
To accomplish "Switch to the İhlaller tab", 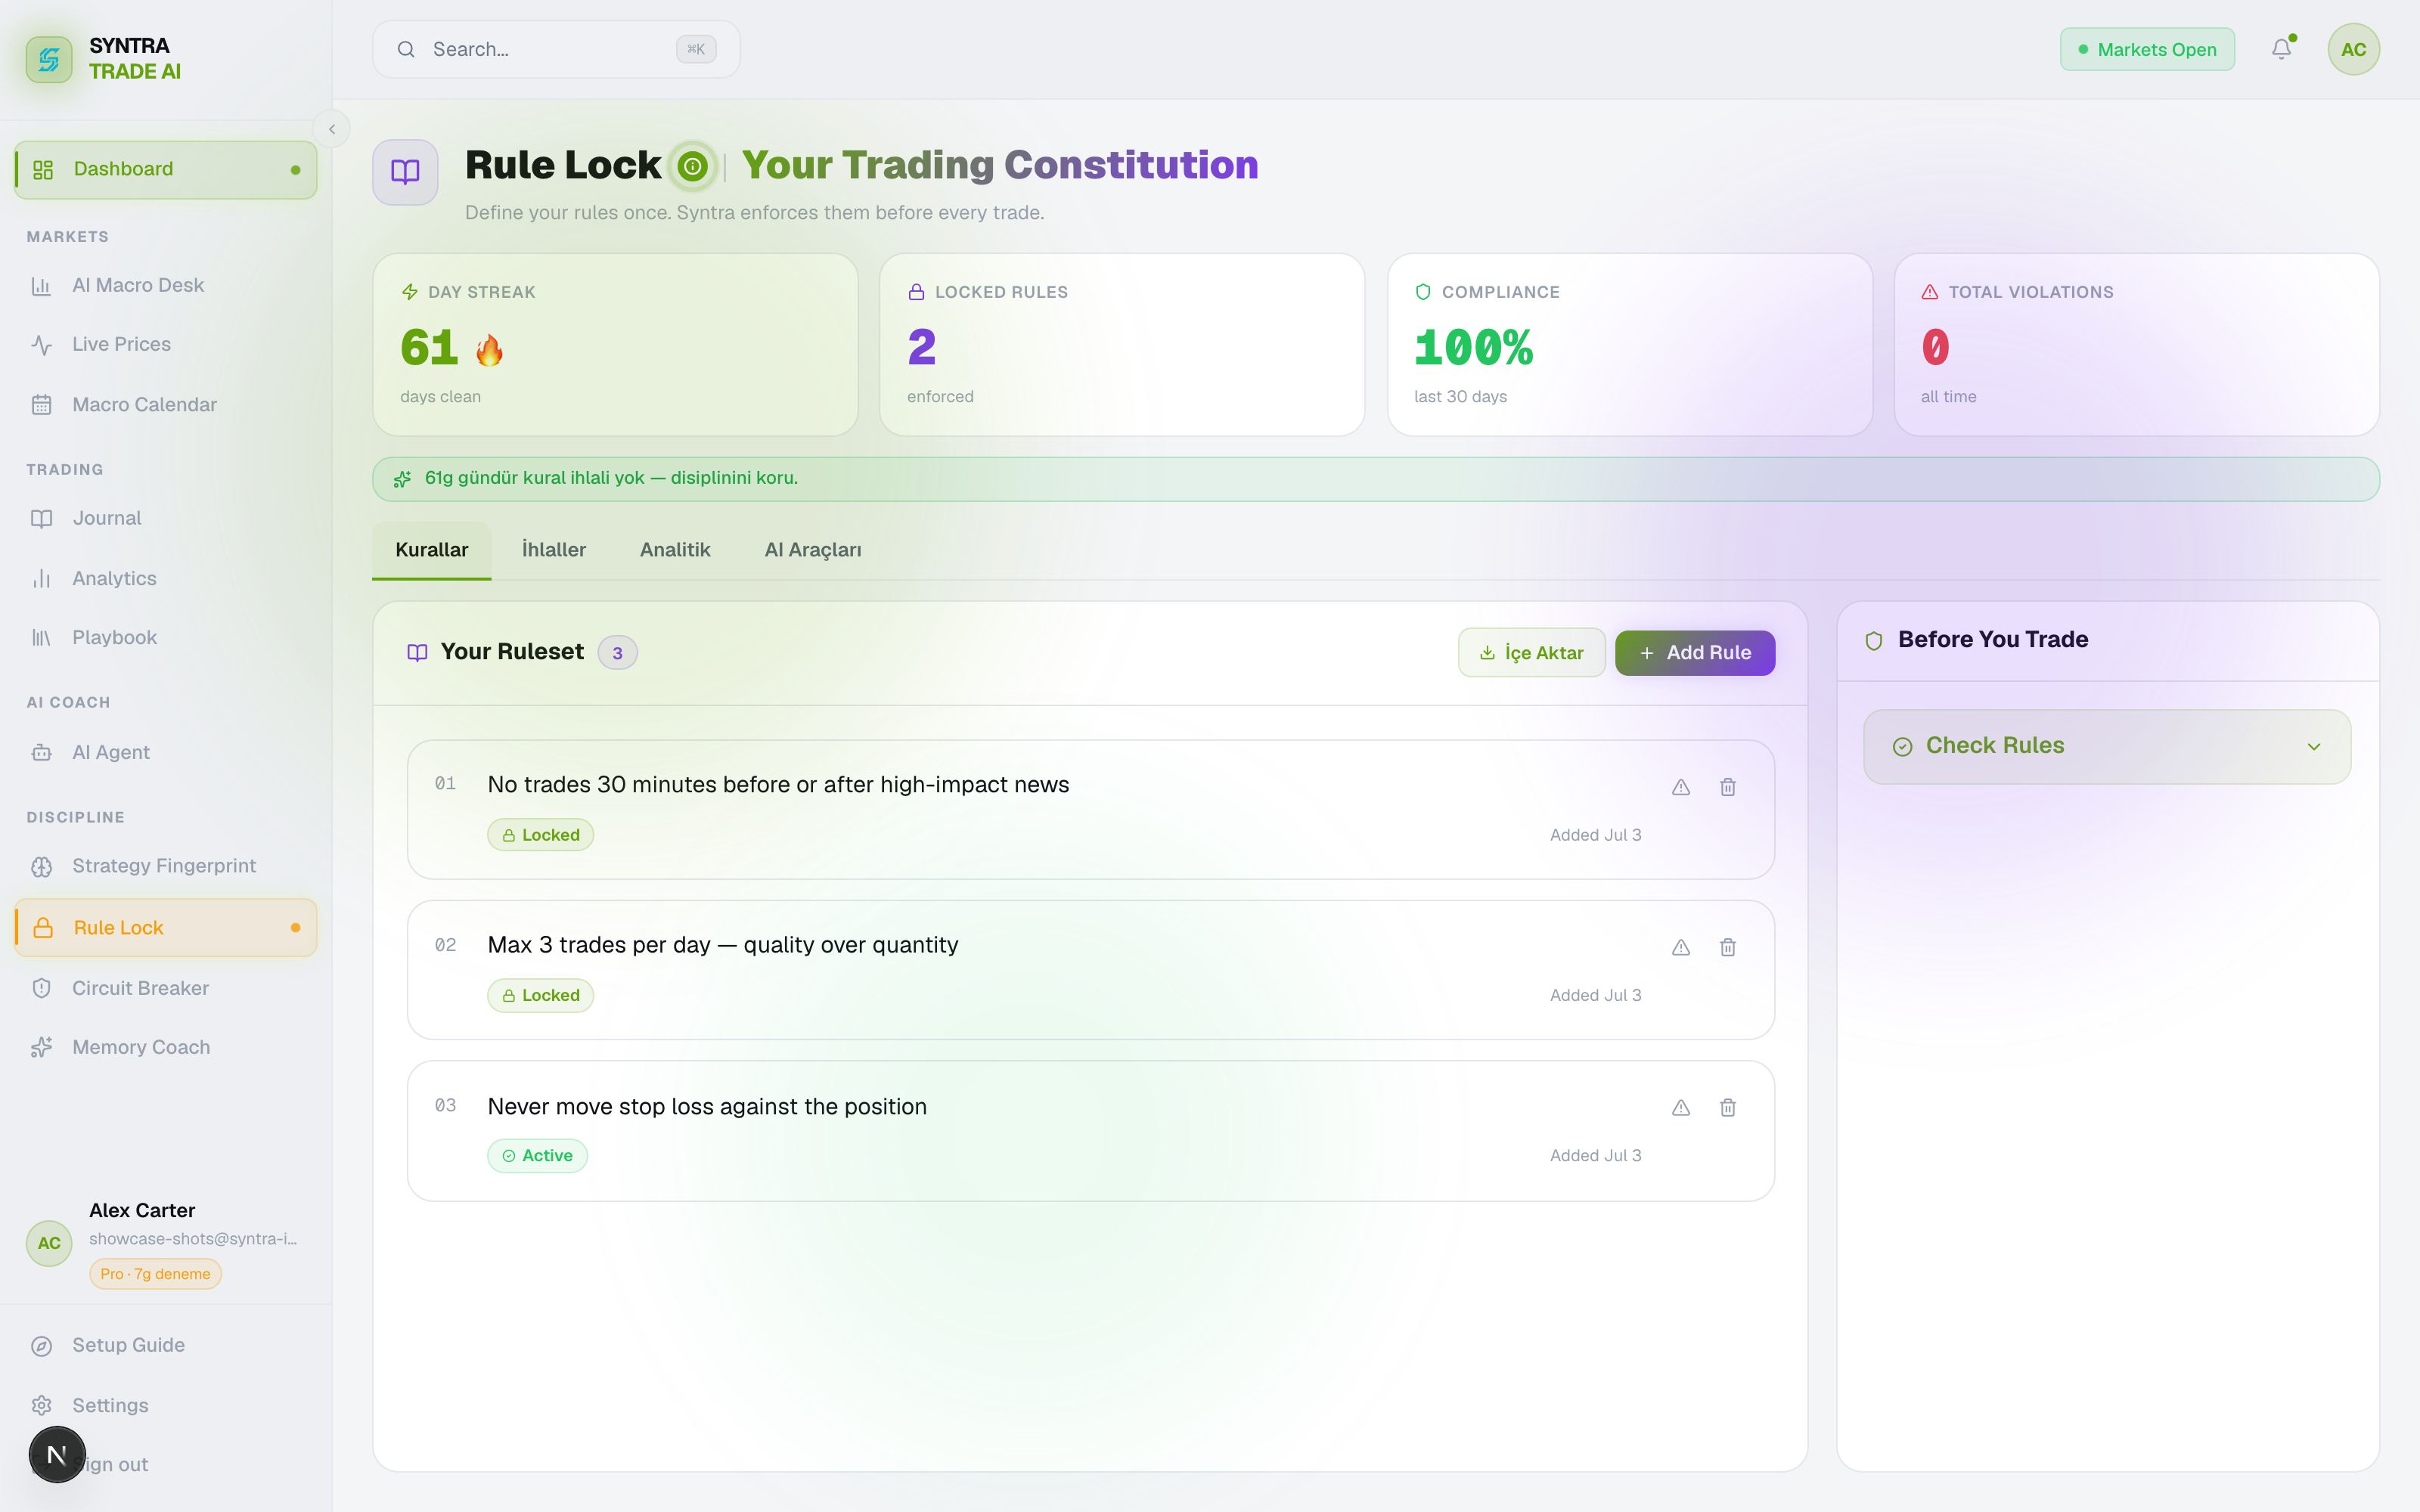I will pos(554,550).
